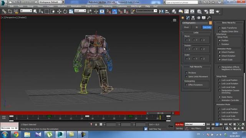Click the Select and Link tool
Image resolution: width=246 pixels, height=138 pixels.
pos(4,11)
